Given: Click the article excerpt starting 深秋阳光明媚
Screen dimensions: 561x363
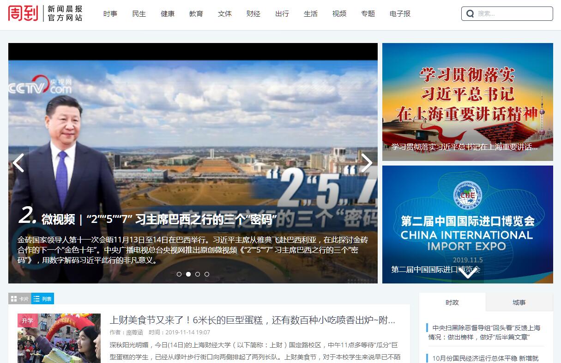Looking at the screenshot, I should [255, 351].
